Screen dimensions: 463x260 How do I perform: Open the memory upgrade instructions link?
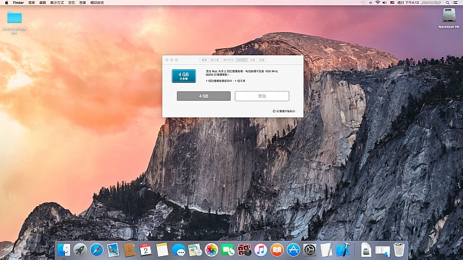pos(284,111)
